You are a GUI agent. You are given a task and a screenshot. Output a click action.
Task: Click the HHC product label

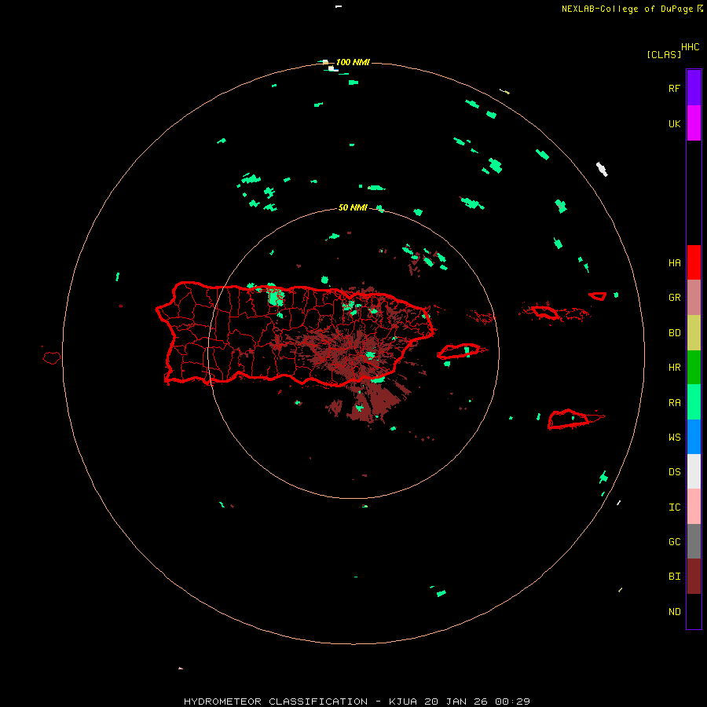(x=690, y=47)
